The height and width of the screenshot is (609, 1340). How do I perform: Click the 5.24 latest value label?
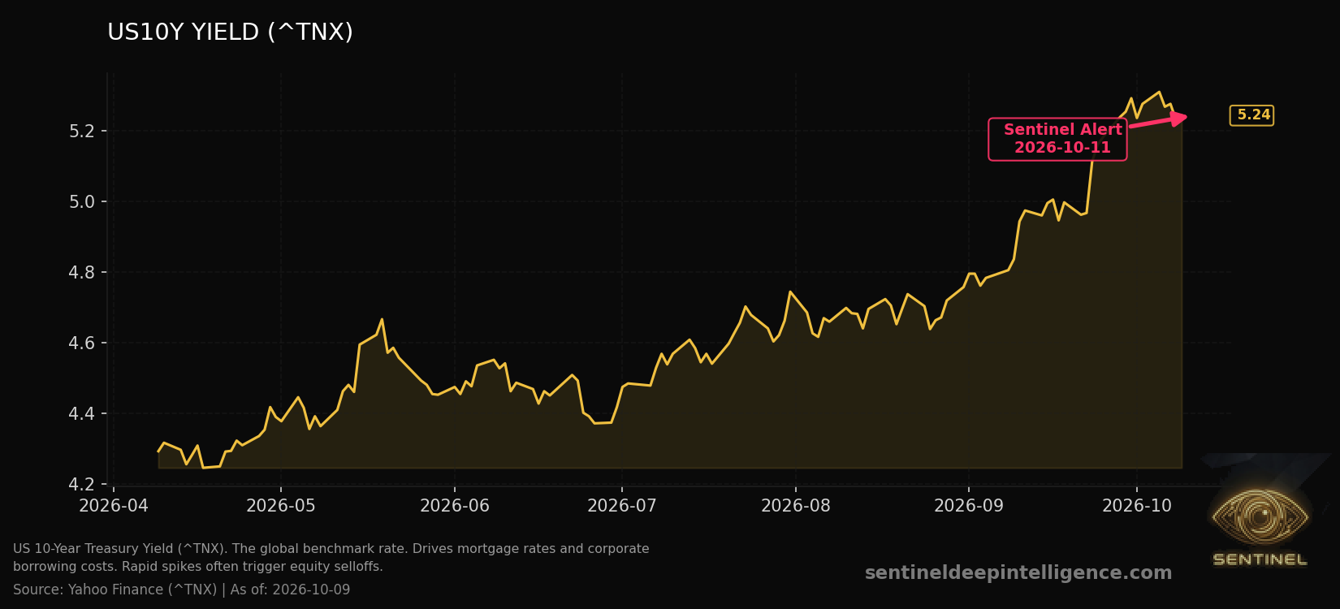tap(1252, 115)
